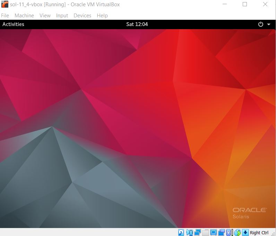Open the File menu

click(5, 16)
